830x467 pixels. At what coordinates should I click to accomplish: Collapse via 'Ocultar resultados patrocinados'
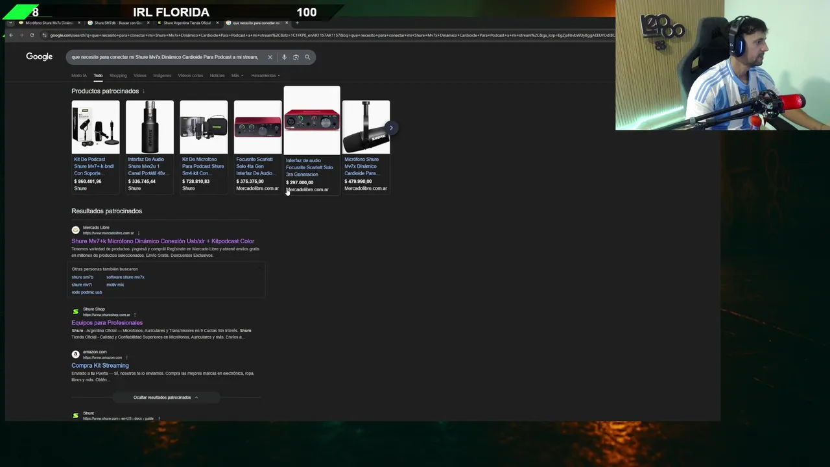[x=165, y=398]
